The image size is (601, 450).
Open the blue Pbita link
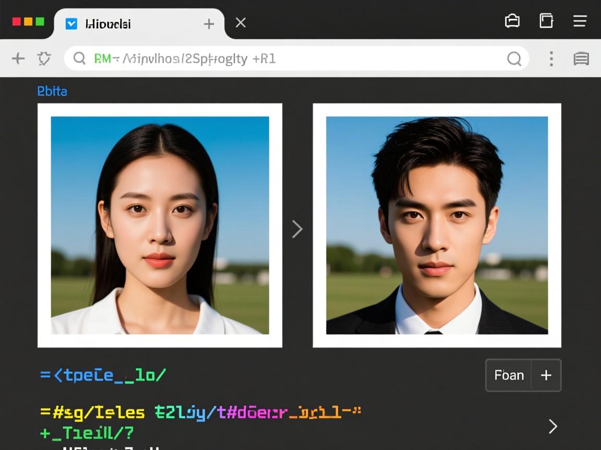click(x=52, y=91)
